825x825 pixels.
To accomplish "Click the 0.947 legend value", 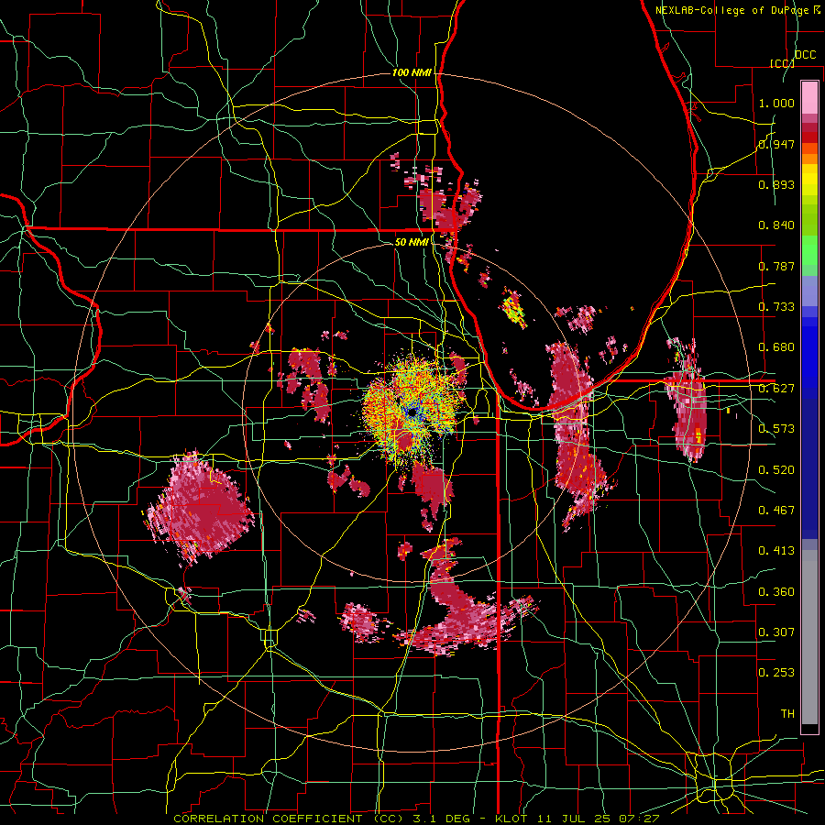I will [x=776, y=144].
